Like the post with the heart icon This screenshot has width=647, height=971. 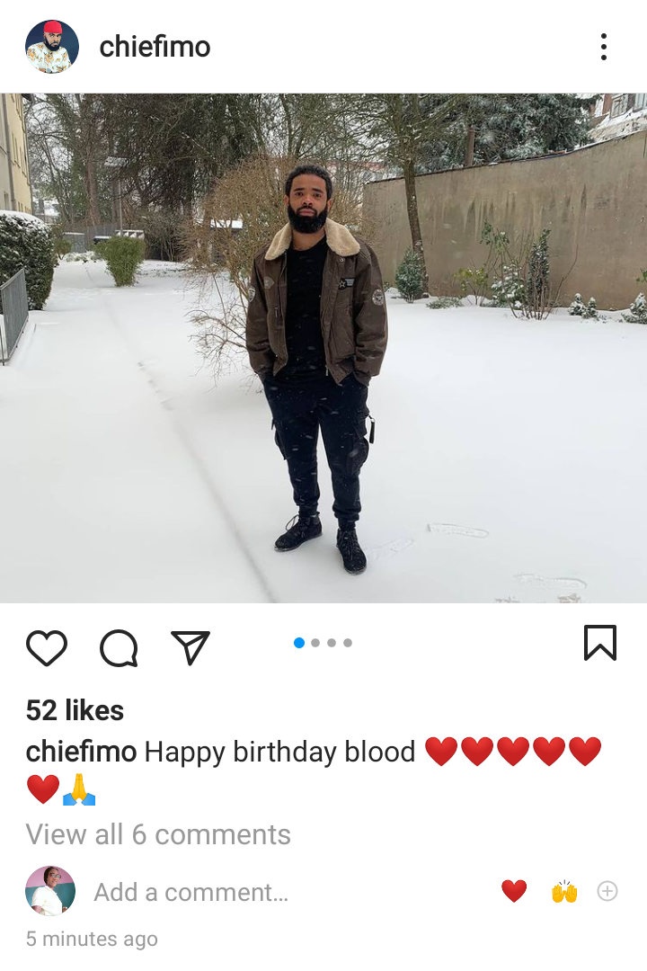click(x=47, y=647)
